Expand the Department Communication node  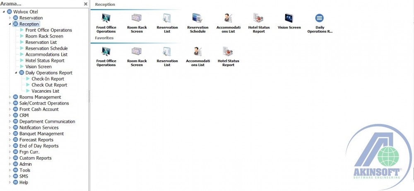pyautogui.click(x=10, y=122)
